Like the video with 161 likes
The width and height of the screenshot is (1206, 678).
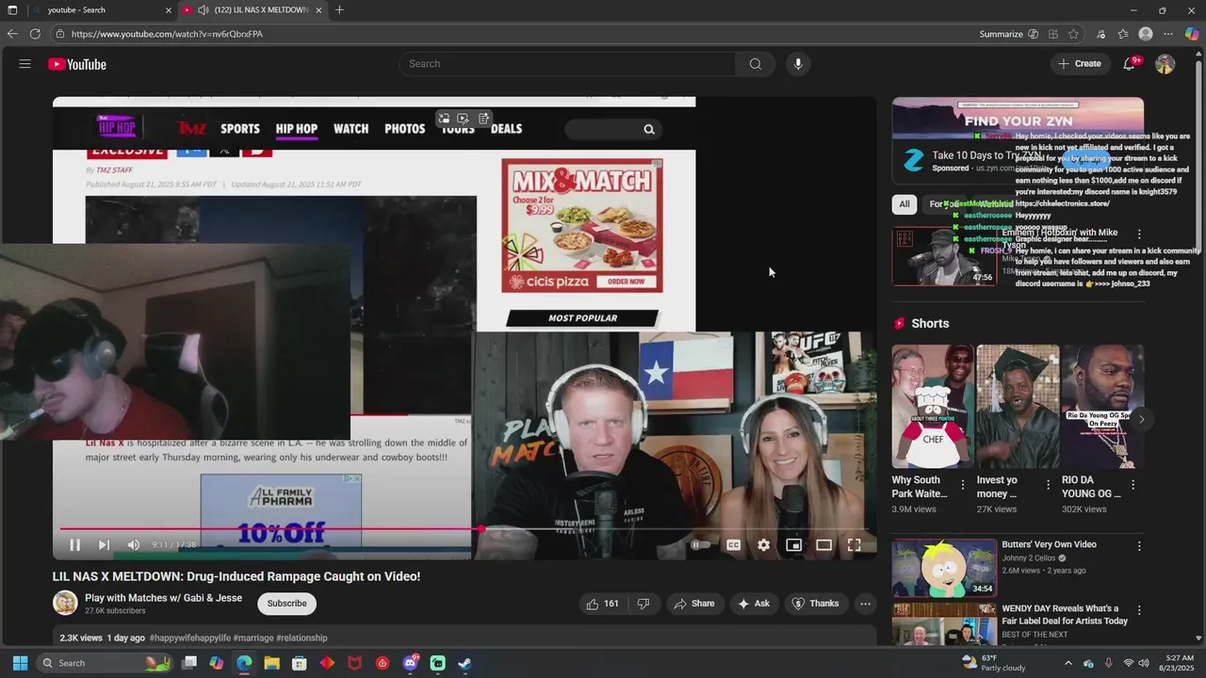pos(603,604)
